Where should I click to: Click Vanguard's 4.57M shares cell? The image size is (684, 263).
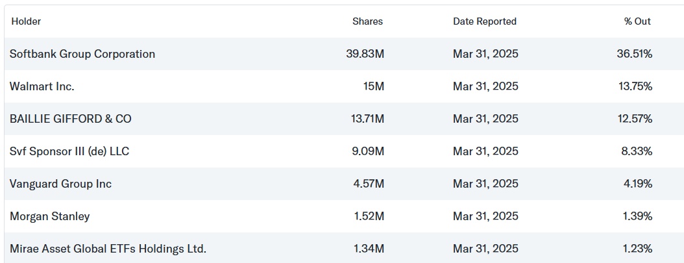pos(368,184)
